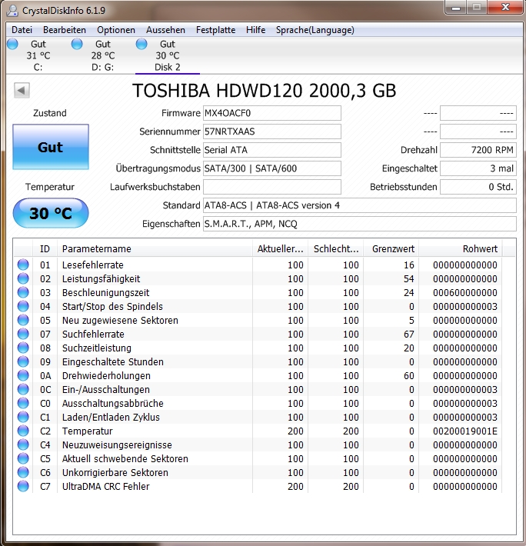The height and width of the screenshot is (546, 526).
Task: Click the Standard field ATA8-ACS
Action: (360, 205)
